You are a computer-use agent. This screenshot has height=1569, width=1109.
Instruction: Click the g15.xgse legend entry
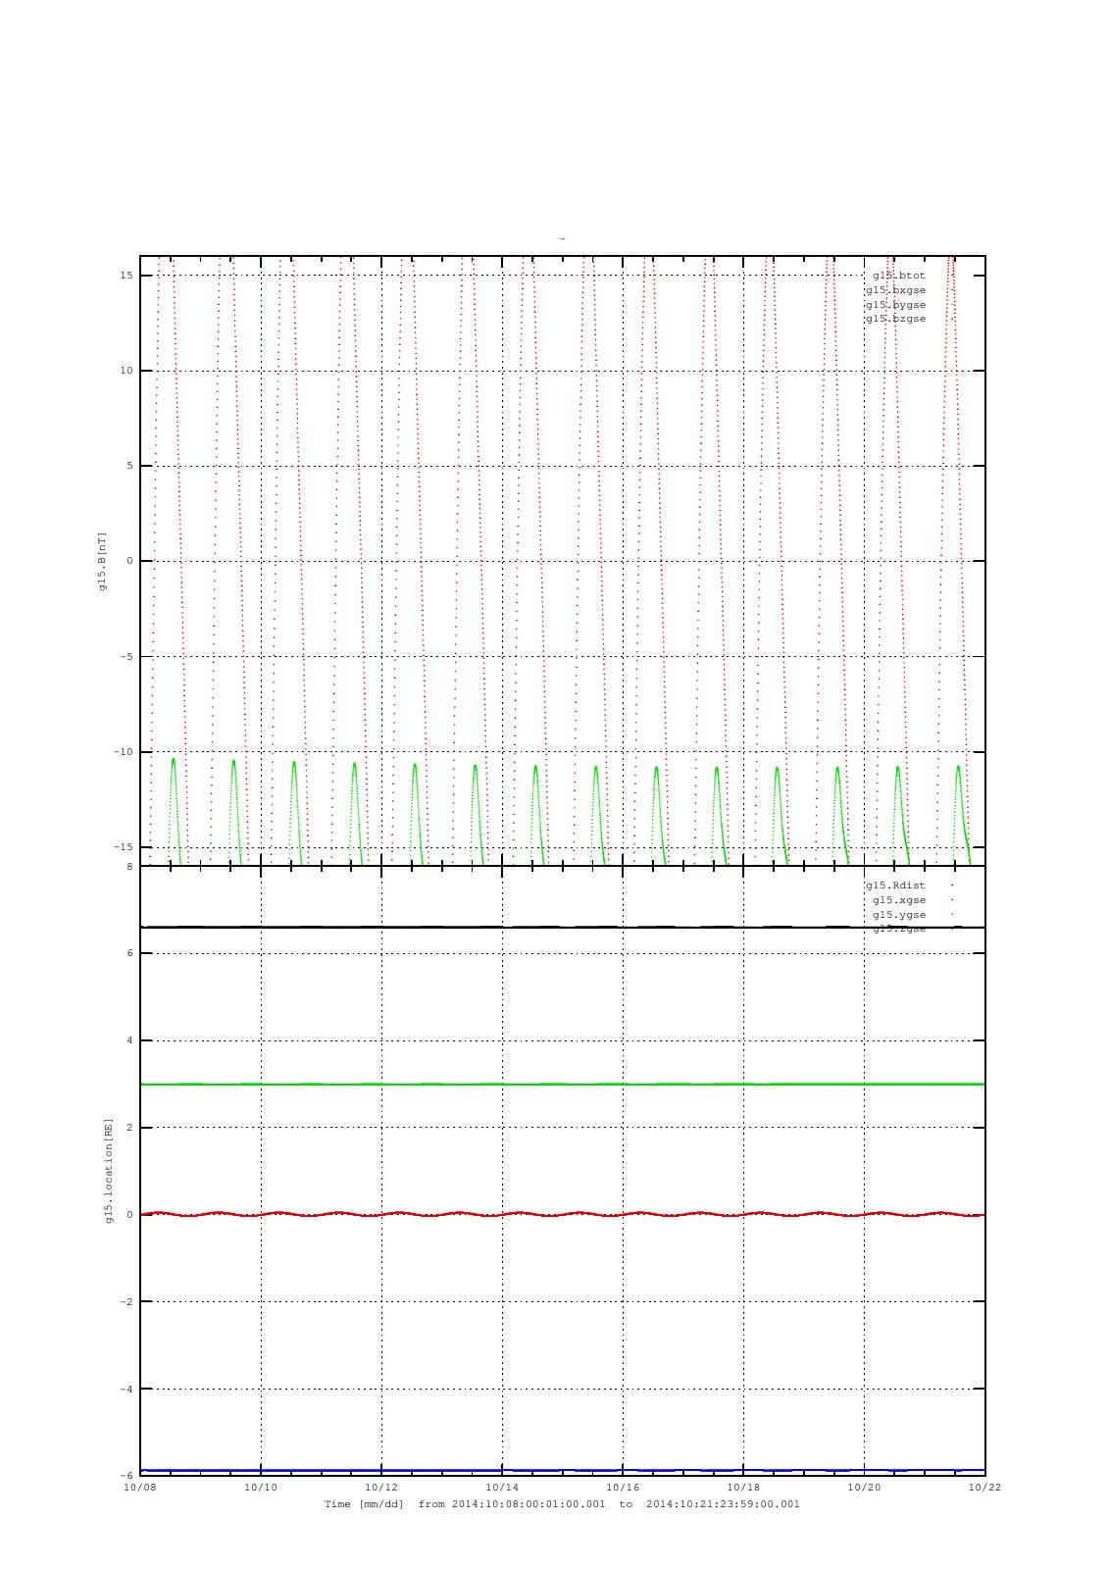[x=899, y=900]
